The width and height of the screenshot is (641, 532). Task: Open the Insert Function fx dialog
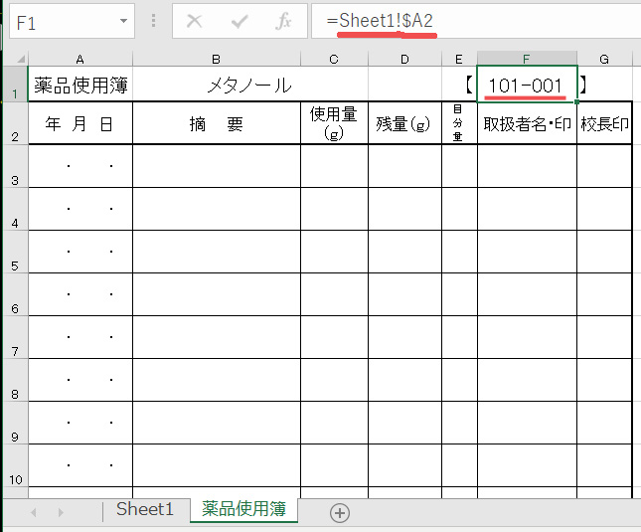point(283,21)
